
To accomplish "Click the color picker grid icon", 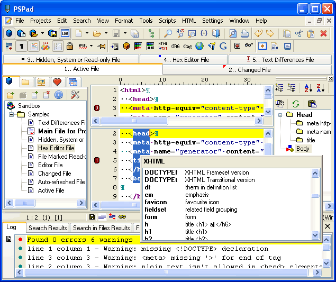I will (x=138, y=46).
